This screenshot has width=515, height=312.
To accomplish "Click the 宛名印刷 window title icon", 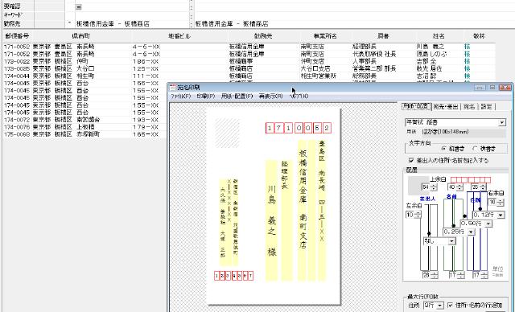I will [x=173, y=88].
